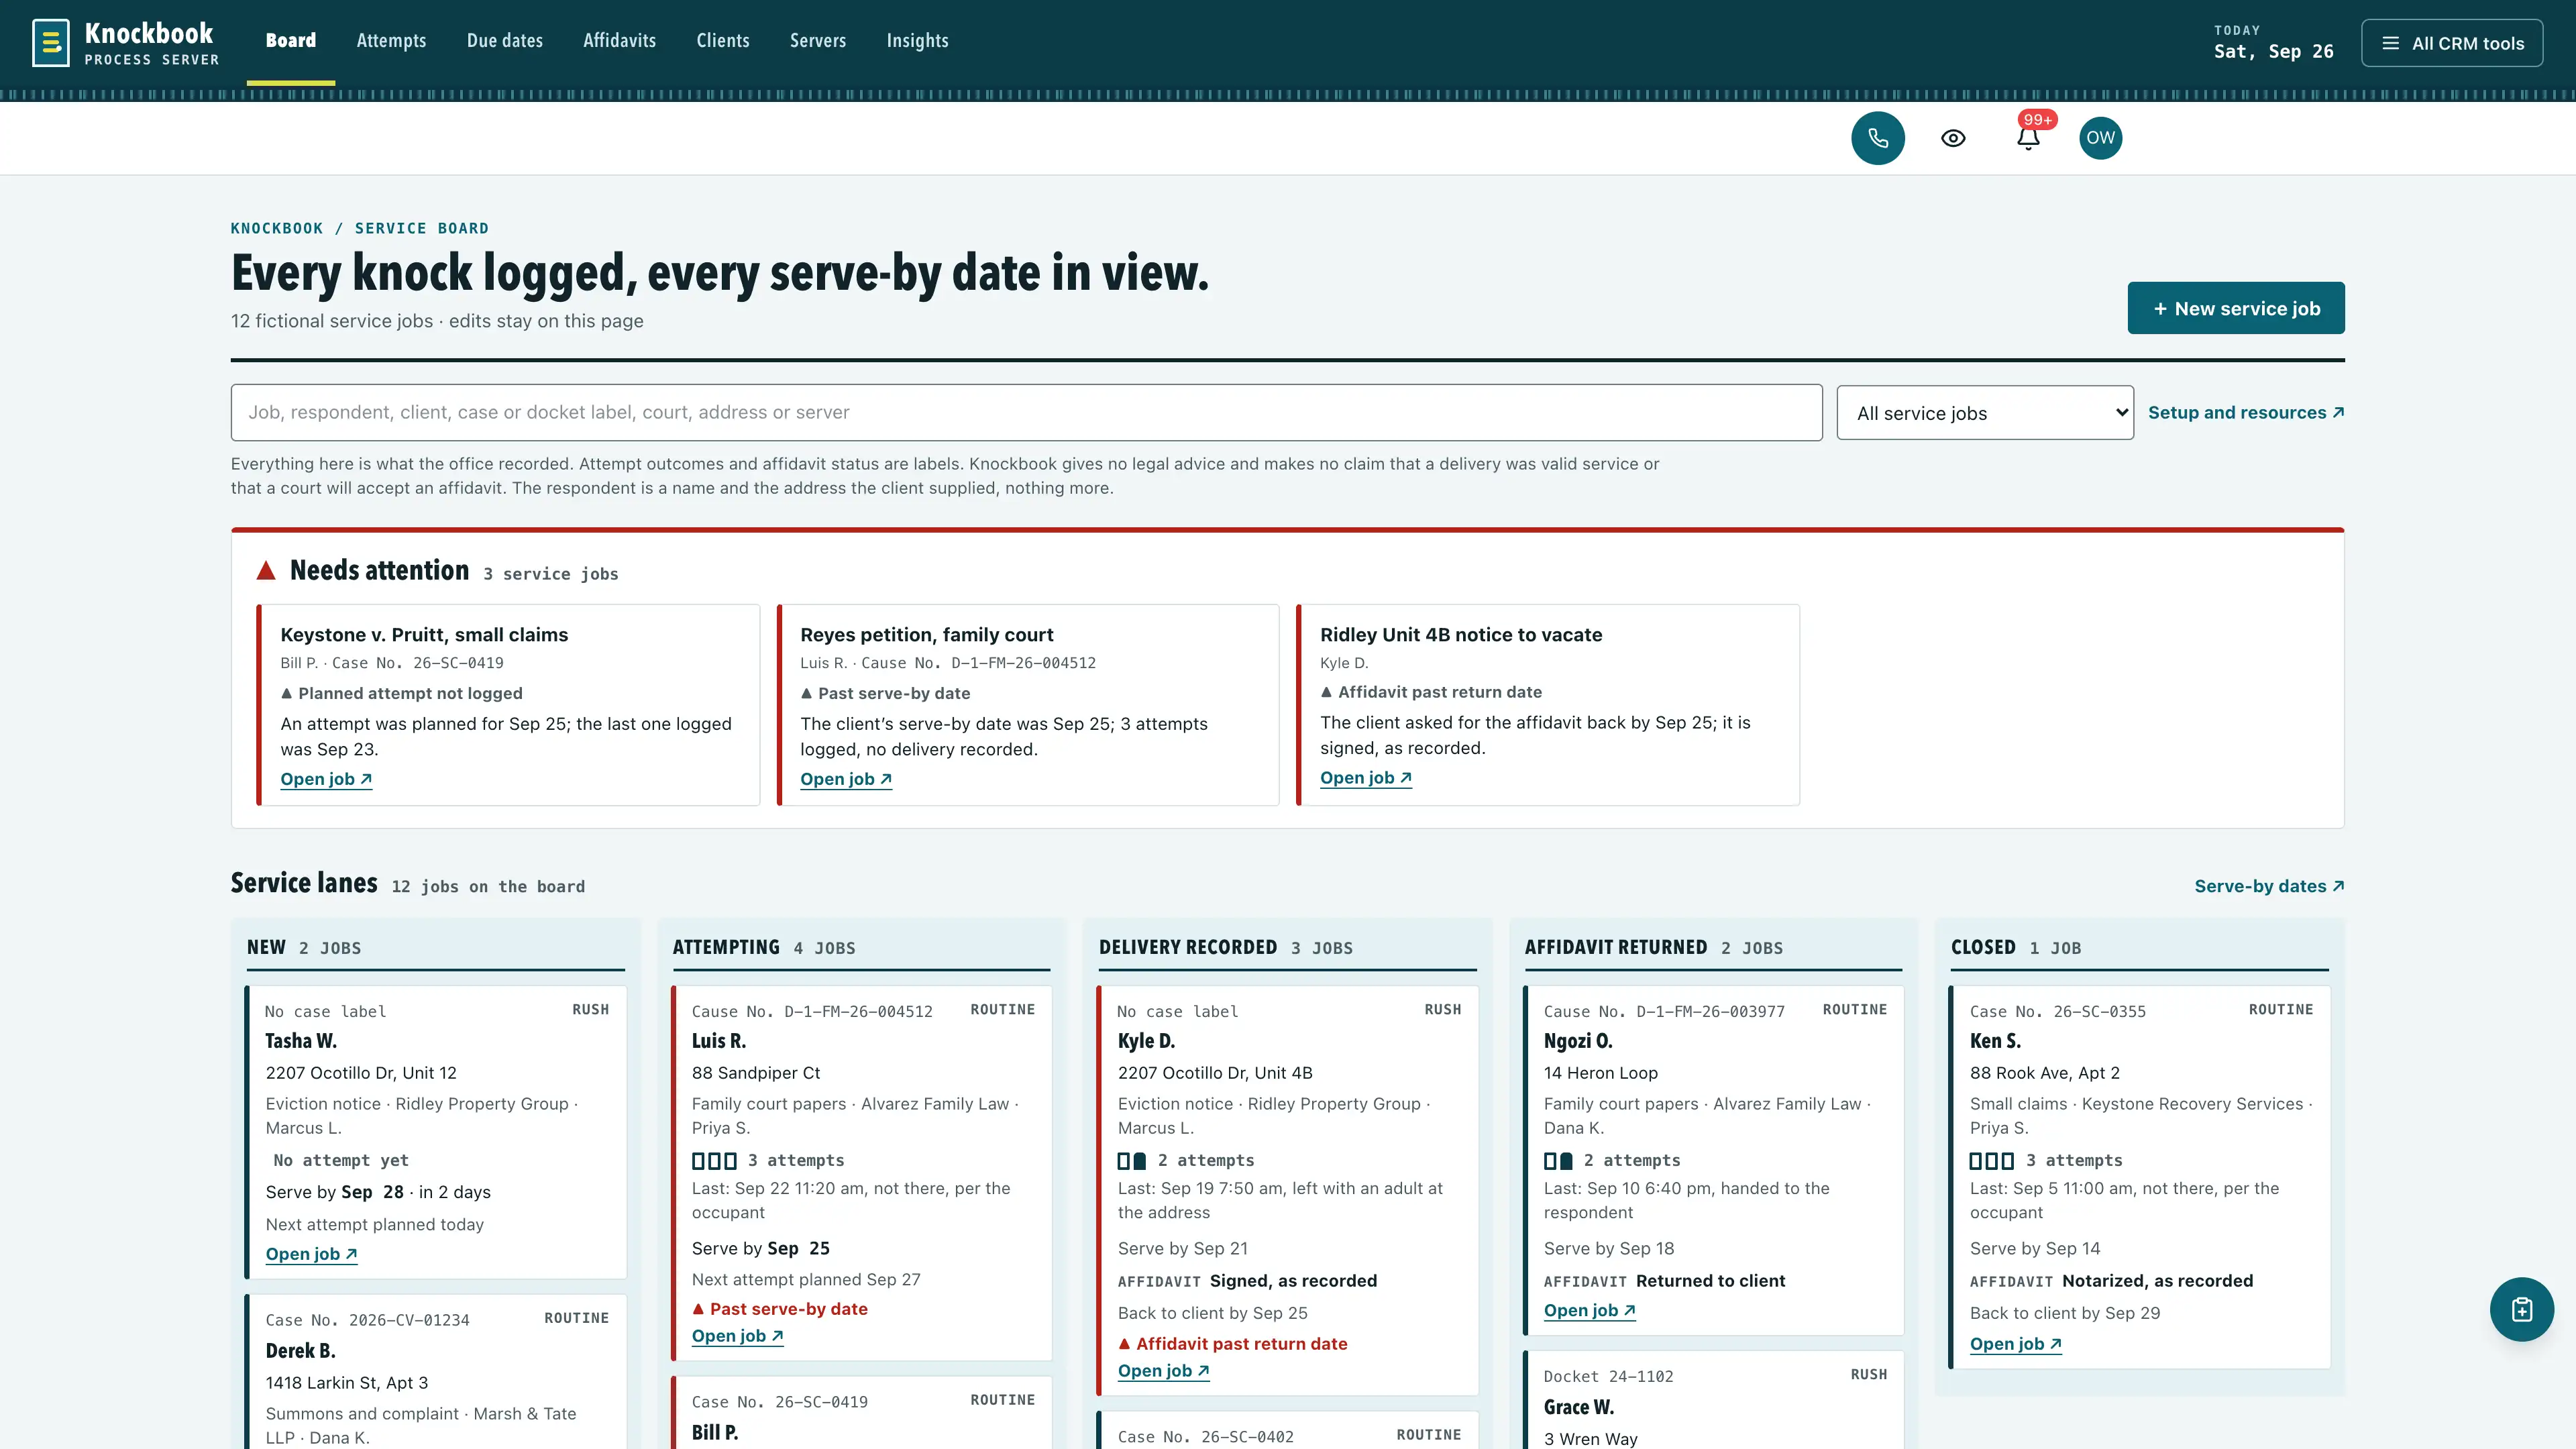The width and height of the screenshot is (2576, 1449).
Task: Click the KNOCKBOOK breadcrumb
Action: [x=277, y=228]
